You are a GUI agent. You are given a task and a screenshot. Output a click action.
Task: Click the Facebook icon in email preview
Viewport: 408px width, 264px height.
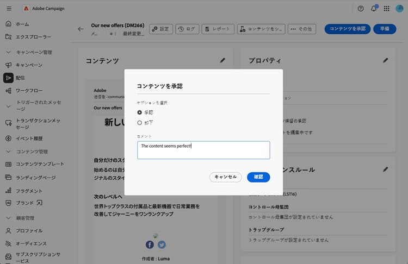pos(150,244)
